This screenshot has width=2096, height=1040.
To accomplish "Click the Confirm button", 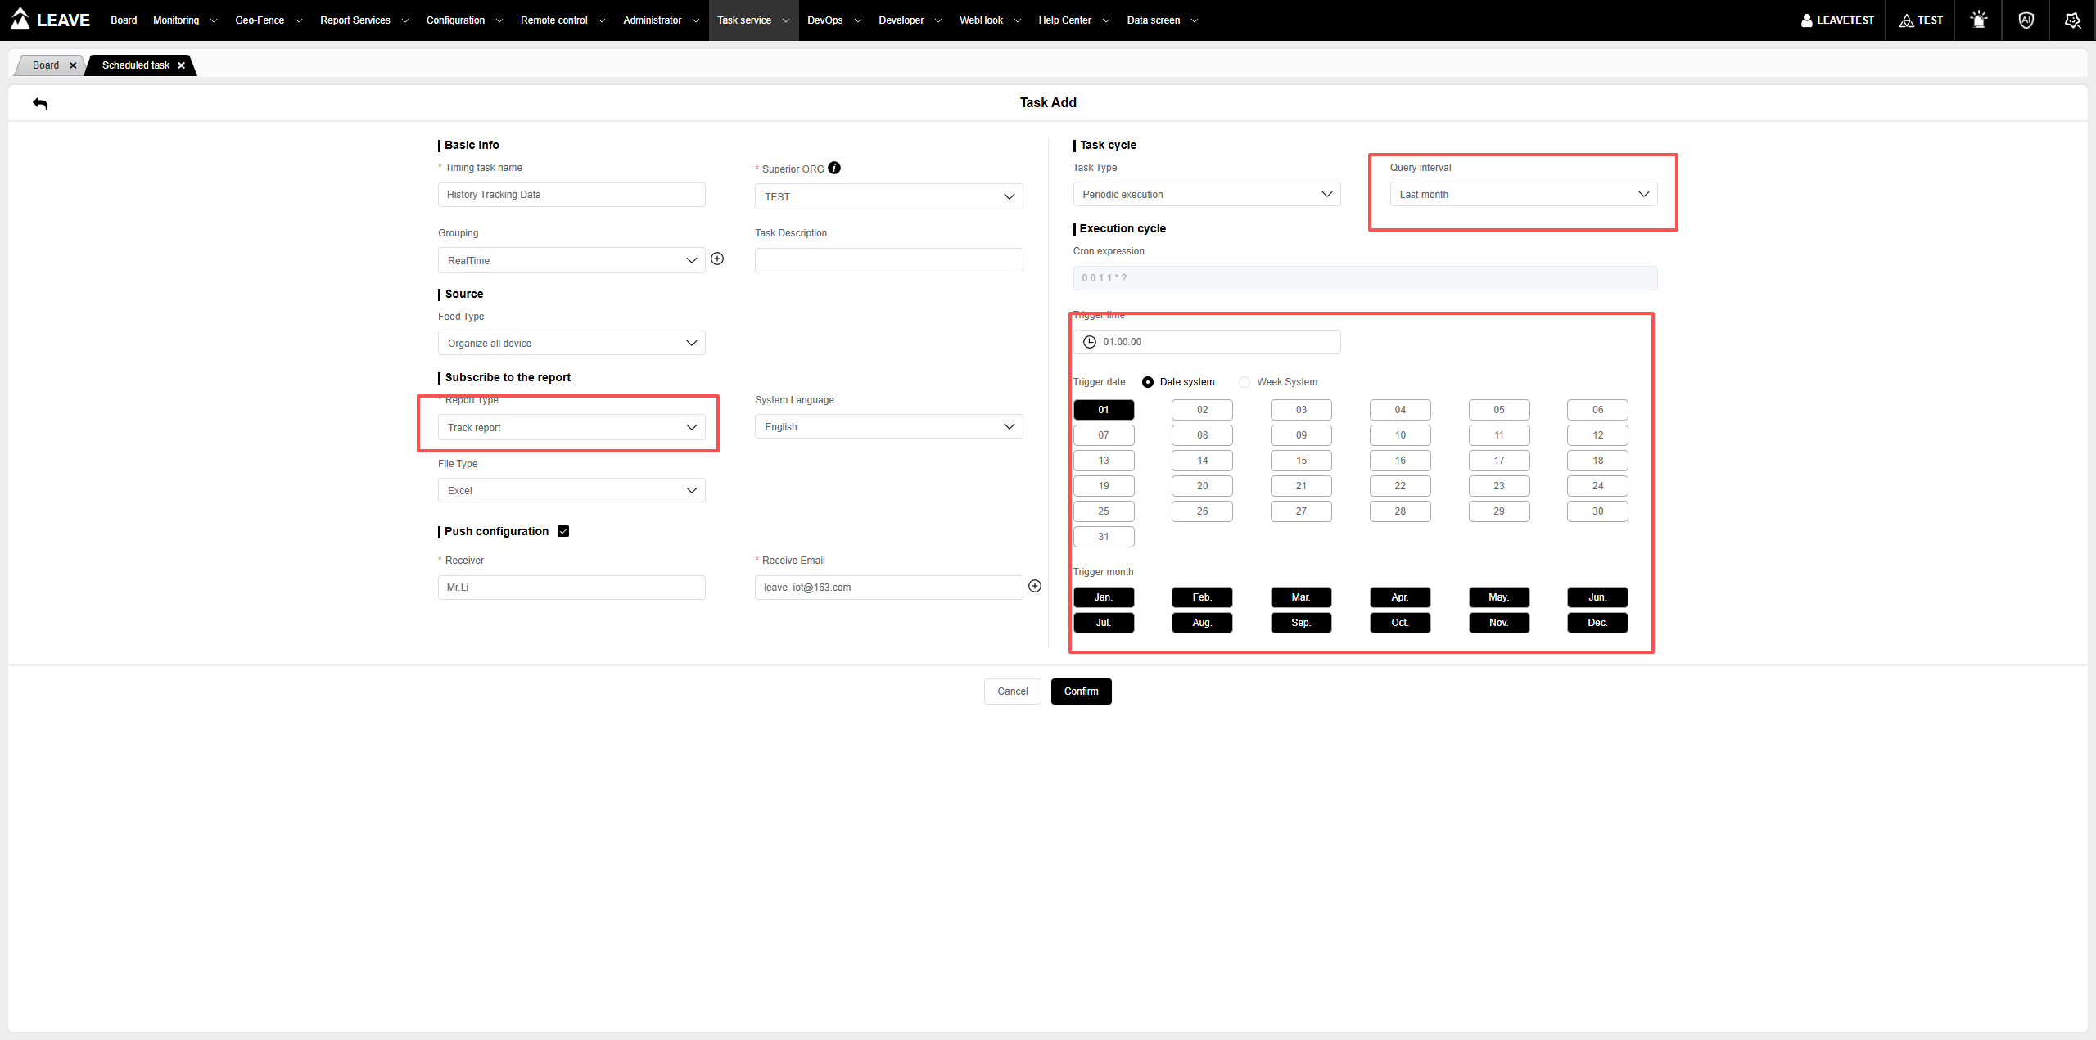I will [x=1081, y=691].
